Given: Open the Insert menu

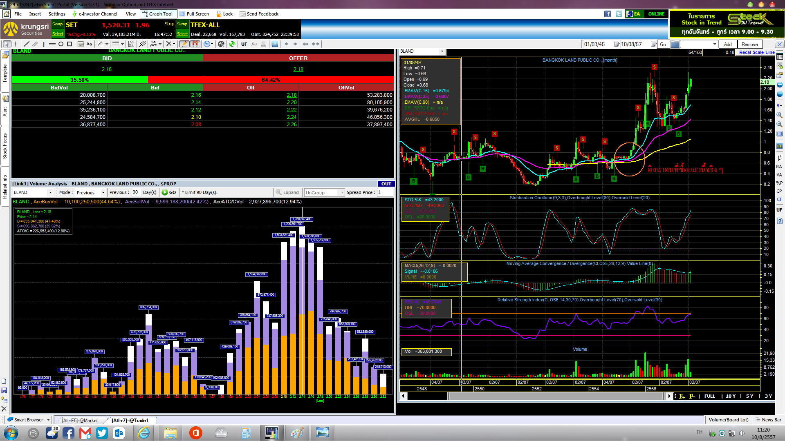Looking at the screenshot, I should click(35, 14).
